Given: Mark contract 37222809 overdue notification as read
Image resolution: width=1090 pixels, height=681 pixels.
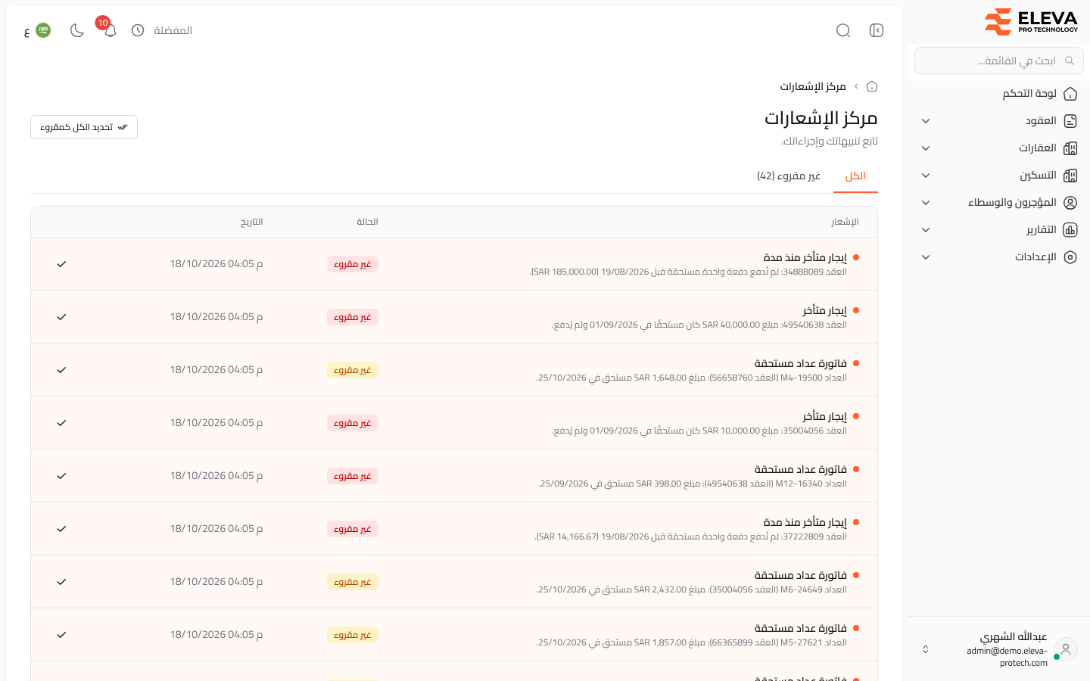Looking at the screenshot, I should (61, 529).
